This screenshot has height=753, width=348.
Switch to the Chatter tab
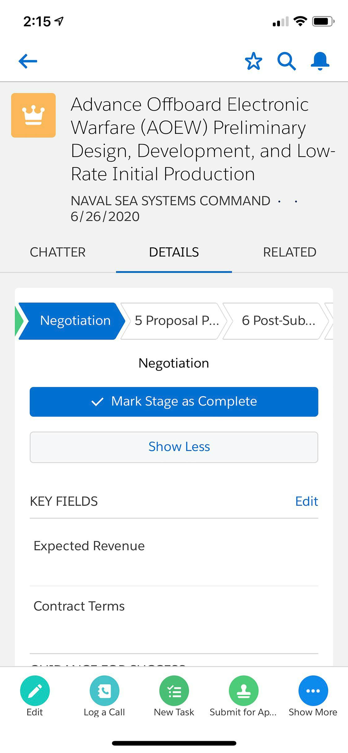click(58, 252)
